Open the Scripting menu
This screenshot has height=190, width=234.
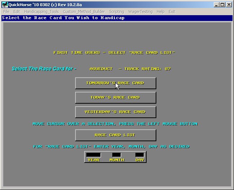[116, 12]
